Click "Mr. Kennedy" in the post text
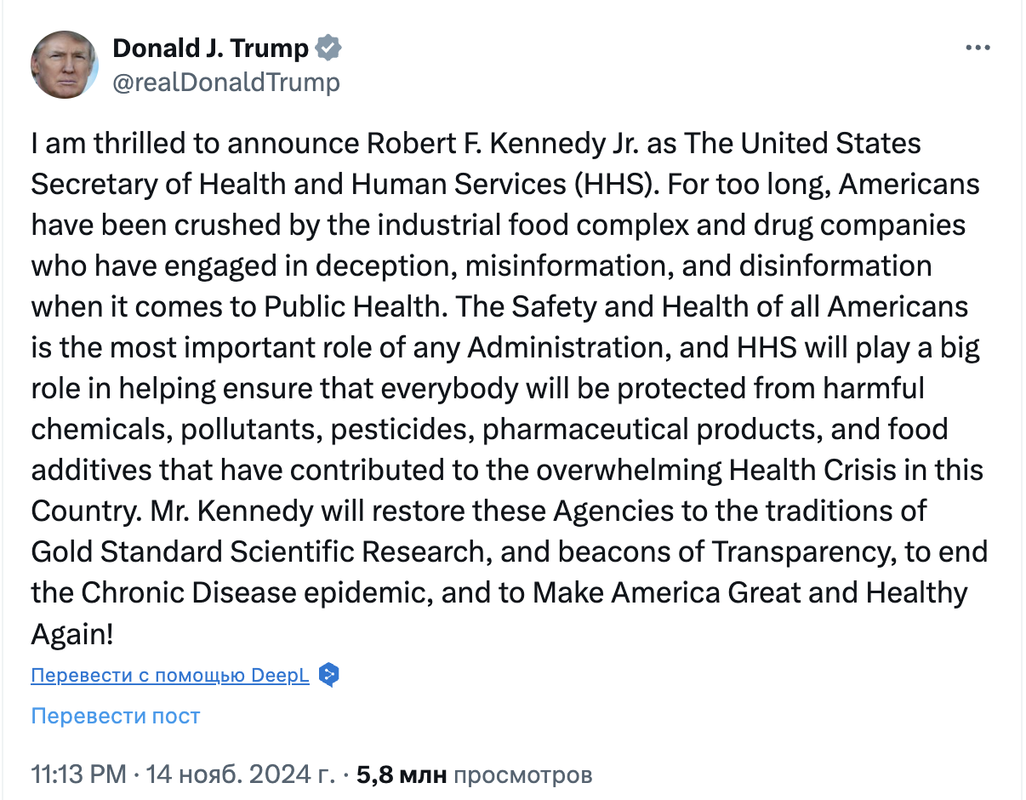This screenshot has width=1026, height=800. pos(230,511)
